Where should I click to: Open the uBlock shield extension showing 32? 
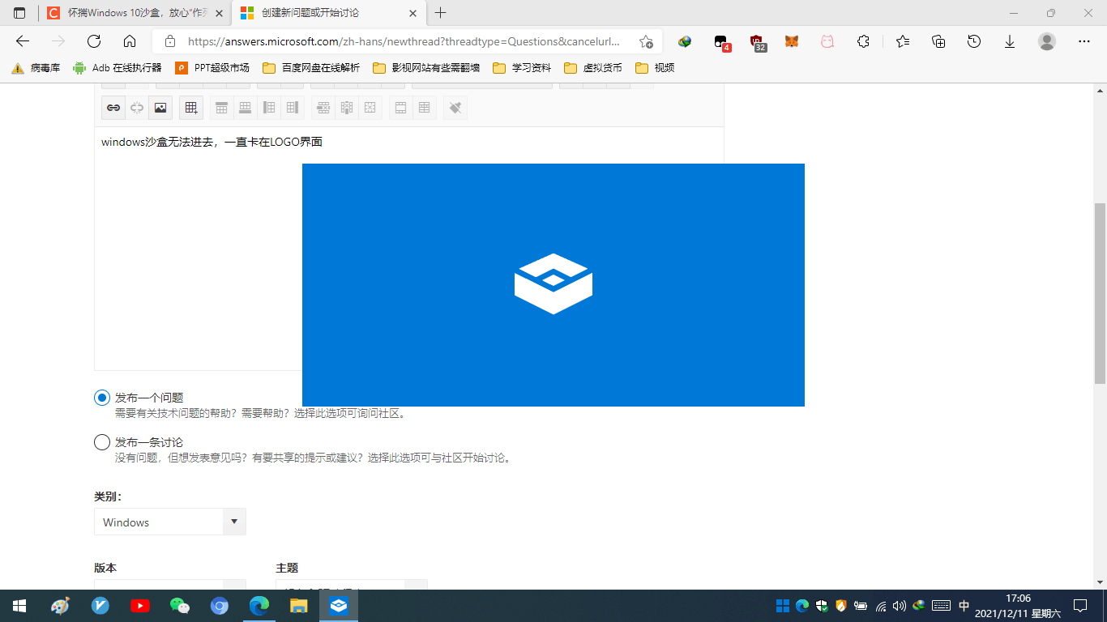click(758, 42)
